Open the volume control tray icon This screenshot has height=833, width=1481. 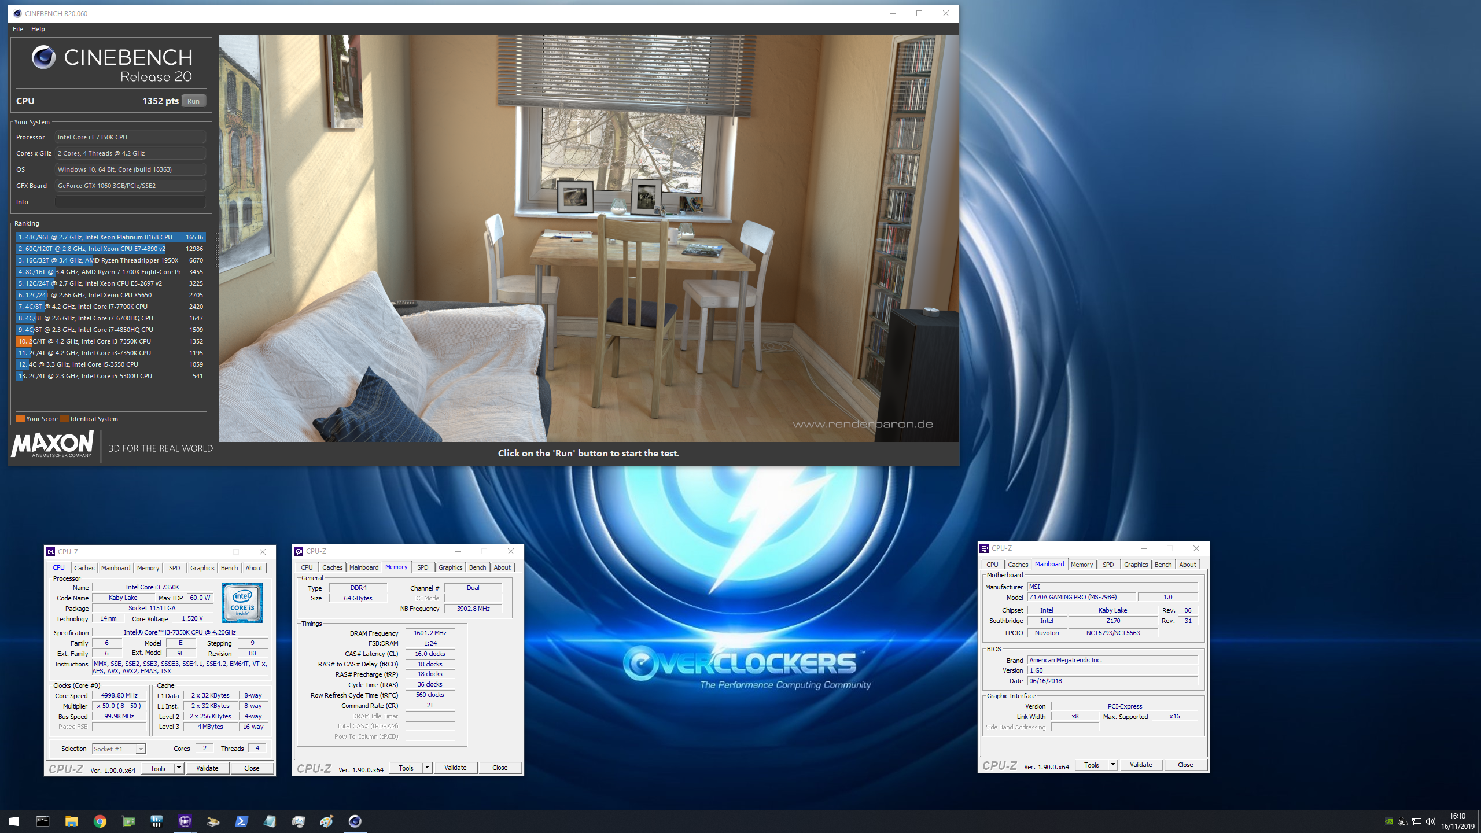pyautogui.click(x=1431, y=821)
